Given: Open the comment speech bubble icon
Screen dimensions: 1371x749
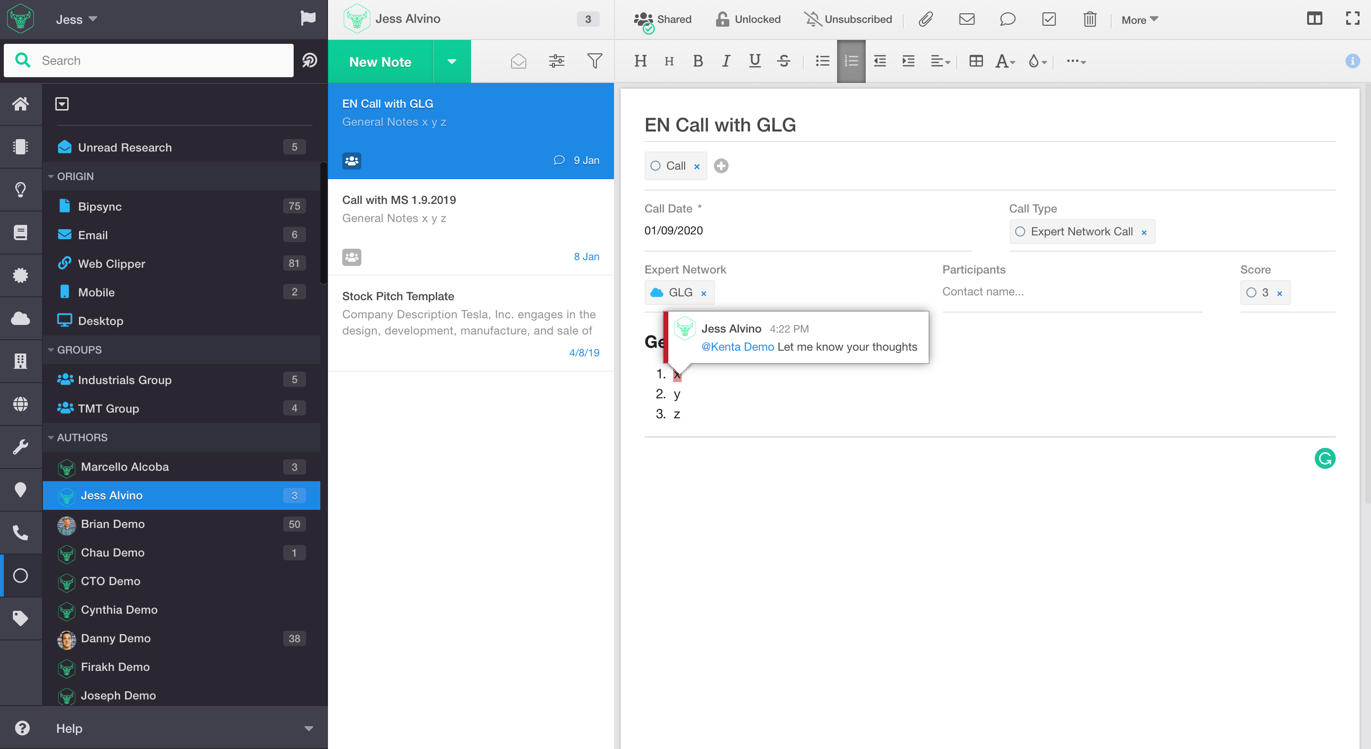Looking at the screenshot, I should point(1007,20).
